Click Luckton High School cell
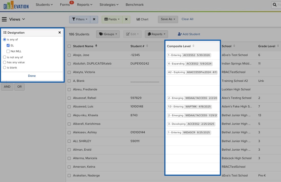Image resolution: width=281 pixels, height=182 pixels. pos(236,89)
